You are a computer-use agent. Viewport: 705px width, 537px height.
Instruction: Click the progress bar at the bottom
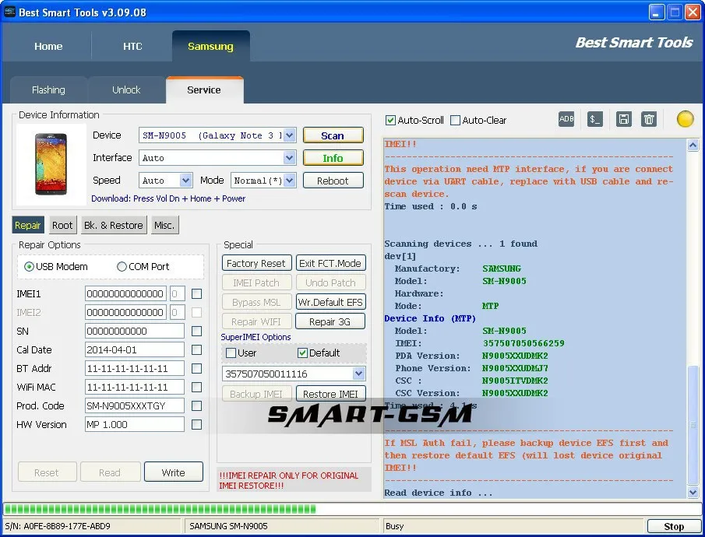point(351,509)
